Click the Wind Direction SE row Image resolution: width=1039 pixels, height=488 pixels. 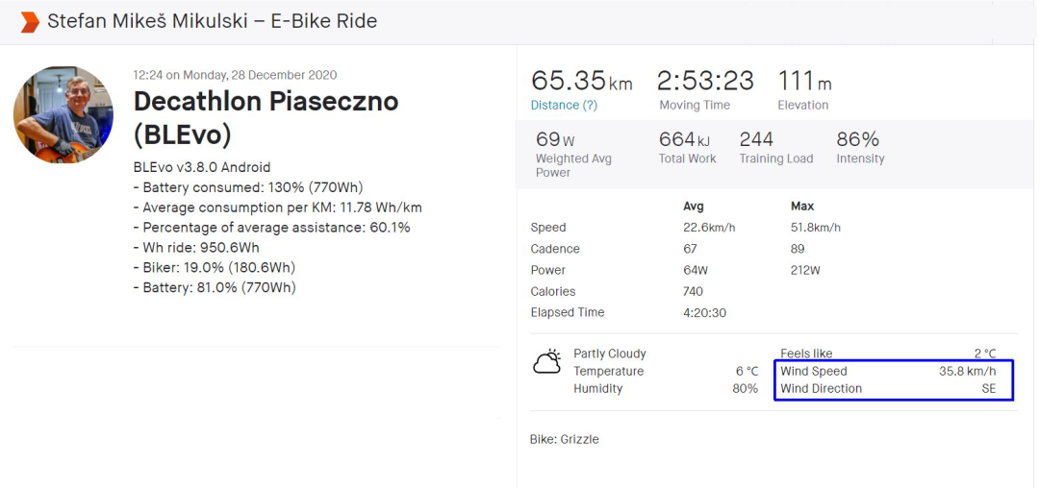coord(893,389)
